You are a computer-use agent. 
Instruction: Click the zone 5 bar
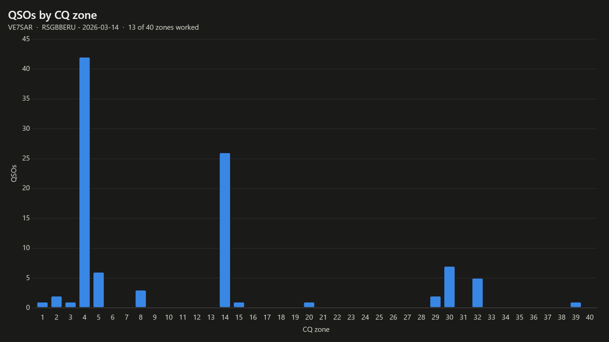tap(98, 290)
